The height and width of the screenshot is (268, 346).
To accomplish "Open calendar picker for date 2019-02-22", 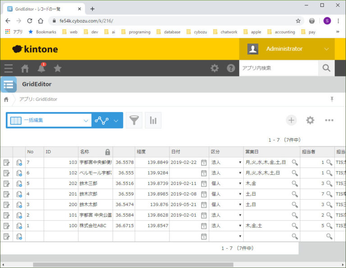I will (204, 162).
